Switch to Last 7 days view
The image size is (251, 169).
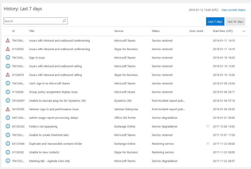(x=215, y=21)
